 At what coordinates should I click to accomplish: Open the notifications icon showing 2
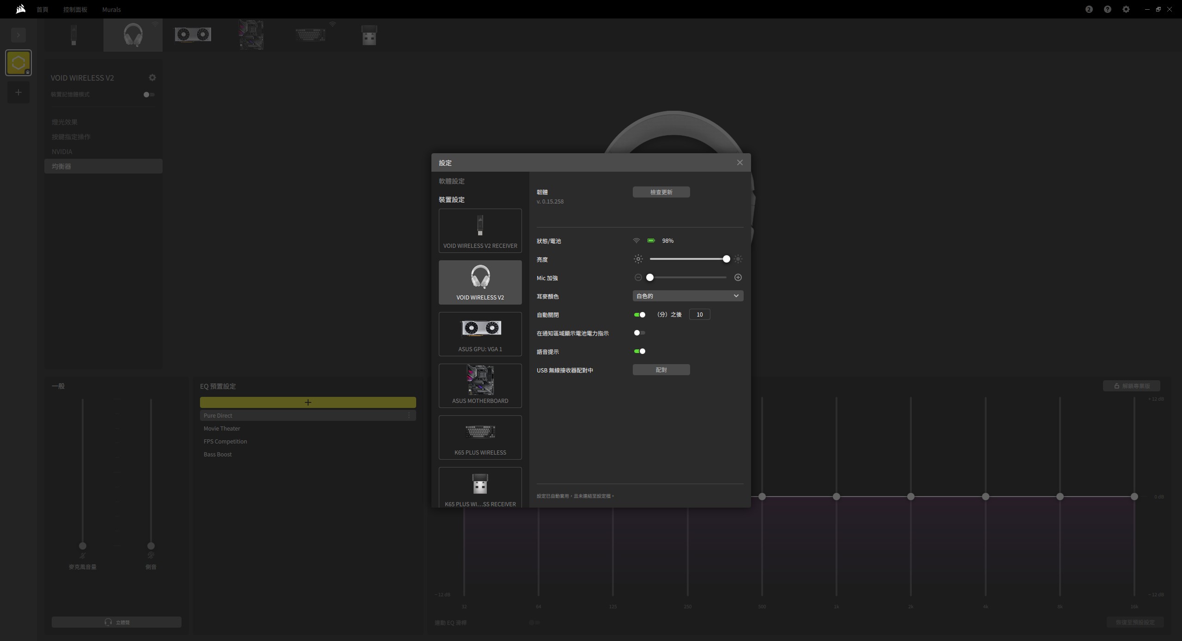pyautogui.click(x=1089, y=9)
